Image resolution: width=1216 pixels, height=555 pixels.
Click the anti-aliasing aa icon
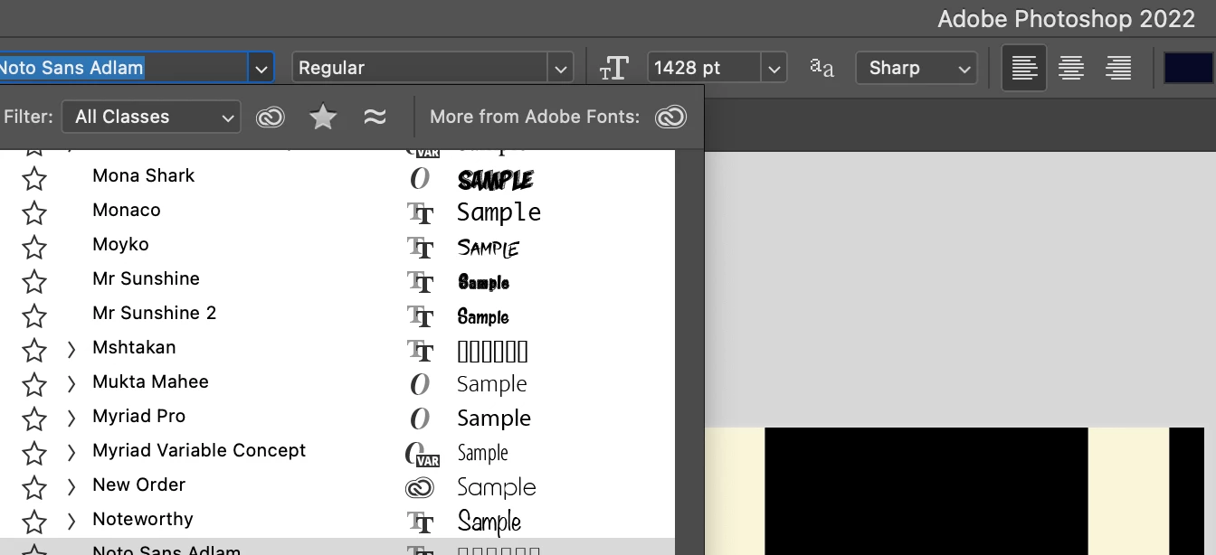[x=822, y=68]
